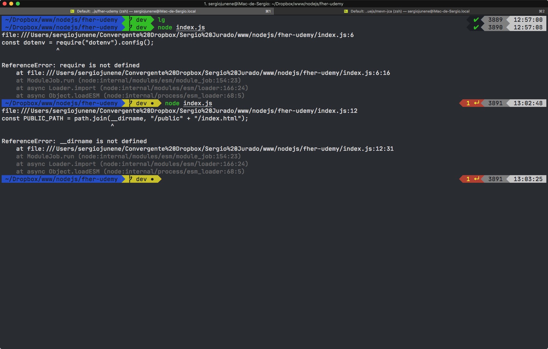Click history number 3891 on the 13:03:25 row
Image resolution: width=548 pixels, height=349 pixels.
click(x=496, y=179)
